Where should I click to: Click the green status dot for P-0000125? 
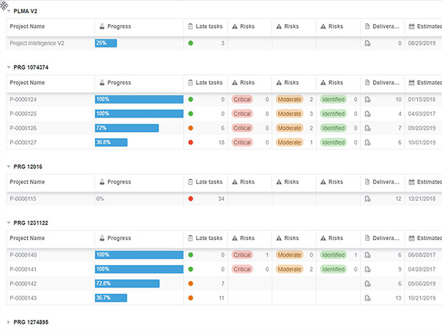coord(191,114)
